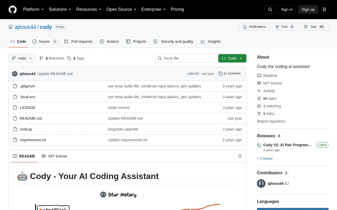
Task: Open the requirements.txt file
Action: point(33,140)
